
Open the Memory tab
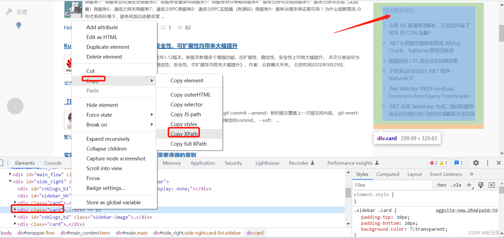[172, 163]
